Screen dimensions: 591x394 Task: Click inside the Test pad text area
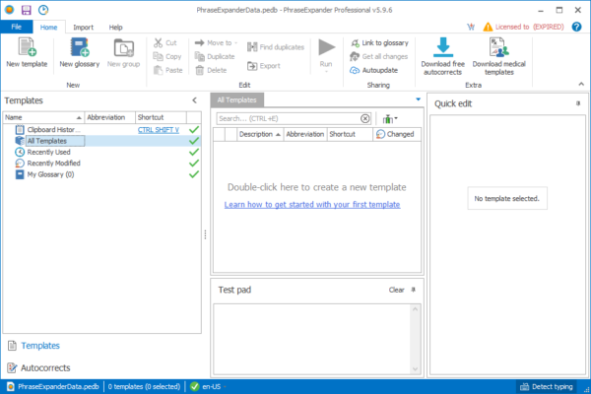pos(312,339)
